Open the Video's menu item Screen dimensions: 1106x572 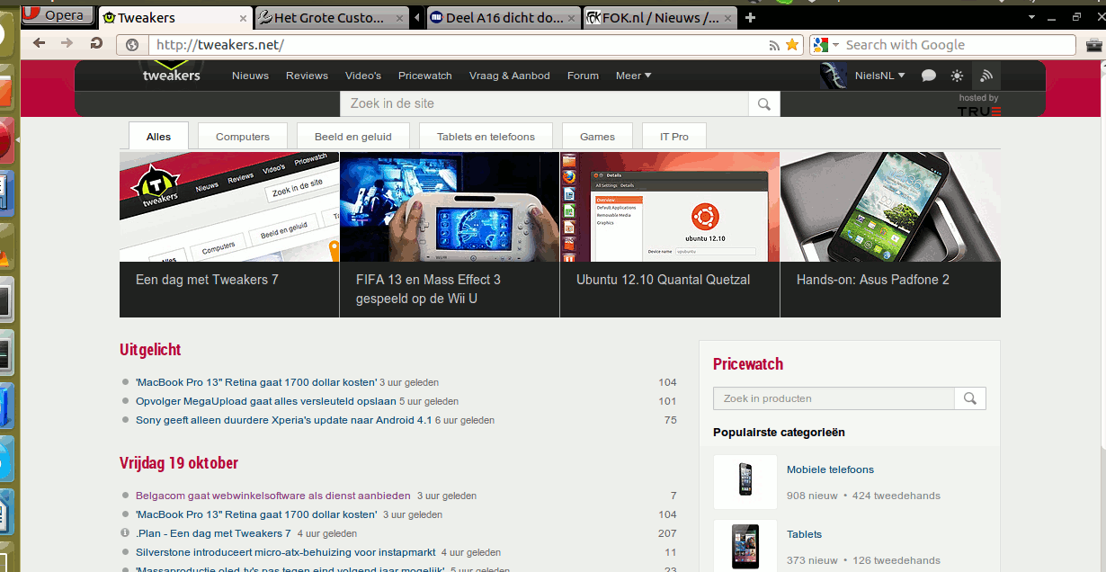pos(363,76)
